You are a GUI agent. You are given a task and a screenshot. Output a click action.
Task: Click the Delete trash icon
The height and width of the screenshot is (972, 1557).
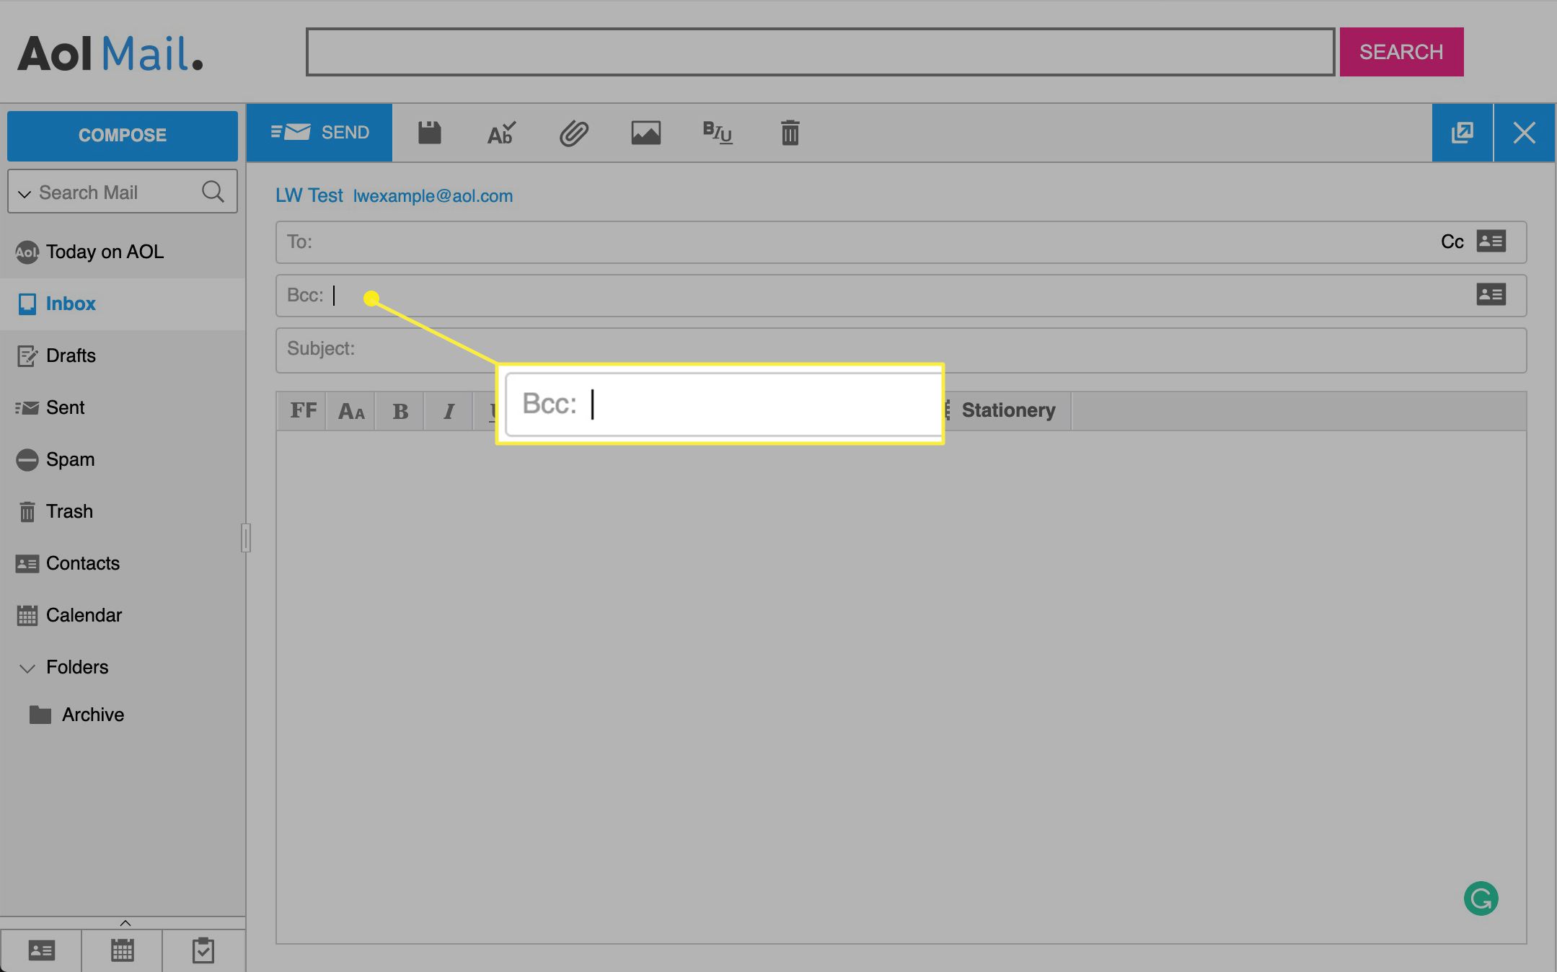[x=791, y=132]
